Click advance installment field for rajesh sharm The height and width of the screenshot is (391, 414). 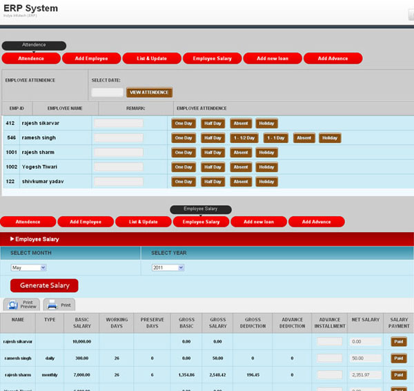point(330,375)
